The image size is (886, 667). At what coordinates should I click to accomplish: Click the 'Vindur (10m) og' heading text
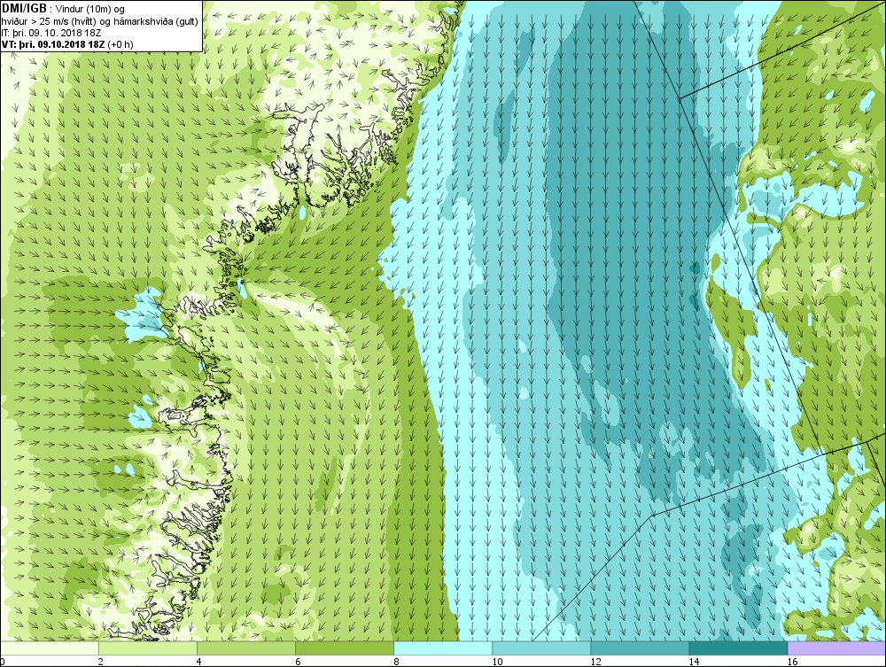(90, 10)
